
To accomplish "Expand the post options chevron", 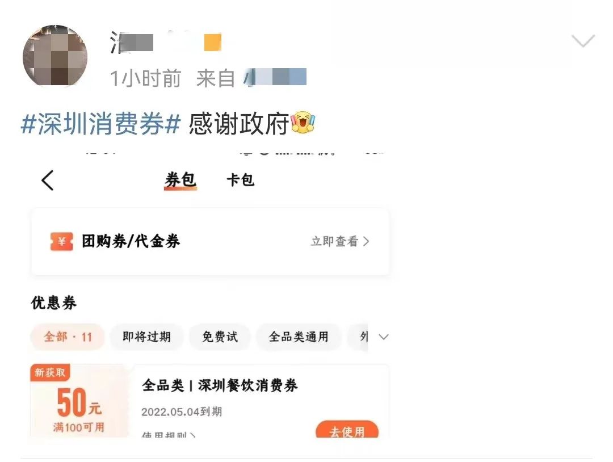I will click(x=583, y=41).
